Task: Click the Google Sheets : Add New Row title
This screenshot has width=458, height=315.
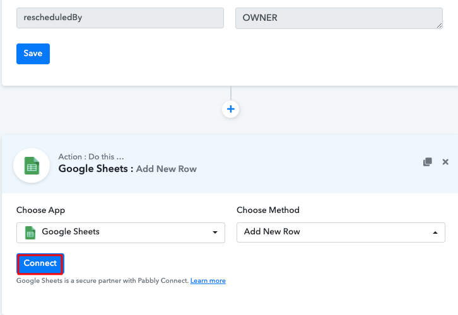Action: pos(127,169)
